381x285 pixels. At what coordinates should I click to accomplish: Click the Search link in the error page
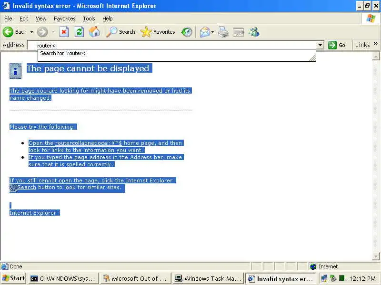[27, 187]
